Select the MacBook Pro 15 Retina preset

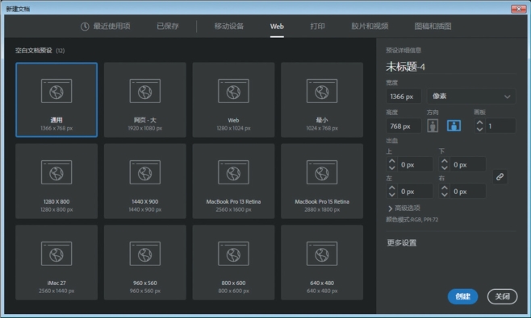(x=322, y=181)
